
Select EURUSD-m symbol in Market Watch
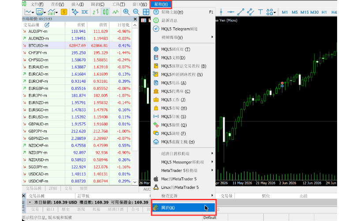tap(38, 117)
